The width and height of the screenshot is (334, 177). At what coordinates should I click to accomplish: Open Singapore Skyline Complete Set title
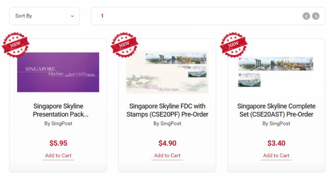tap(276, 110)
